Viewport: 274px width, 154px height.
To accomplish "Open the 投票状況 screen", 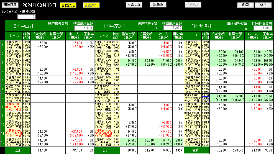I will [134, 5].
